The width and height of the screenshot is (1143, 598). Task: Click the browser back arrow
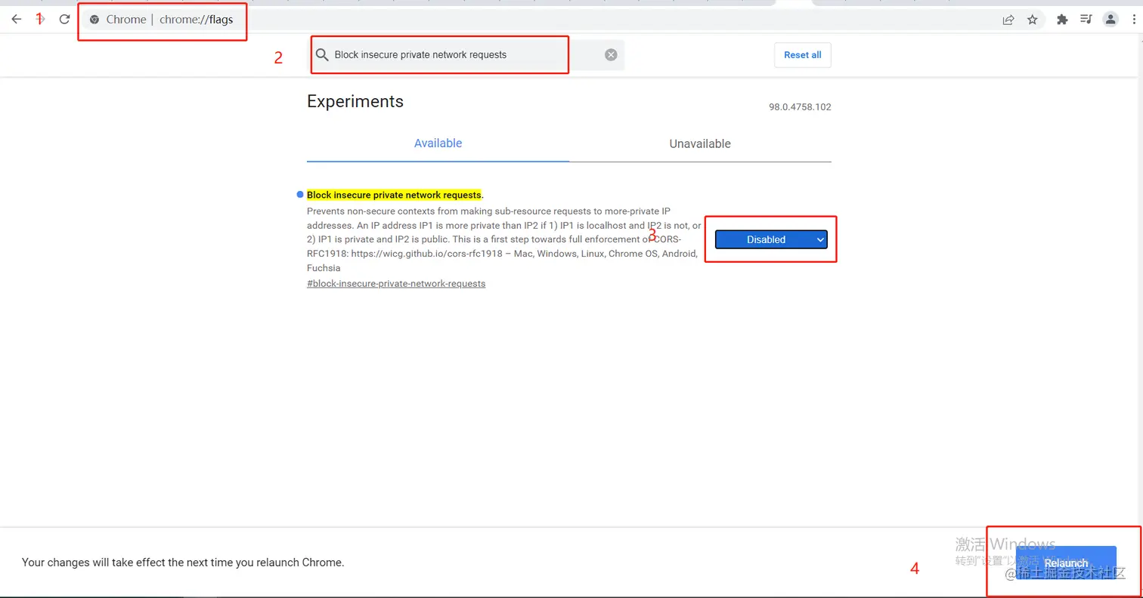coord(16,20)
